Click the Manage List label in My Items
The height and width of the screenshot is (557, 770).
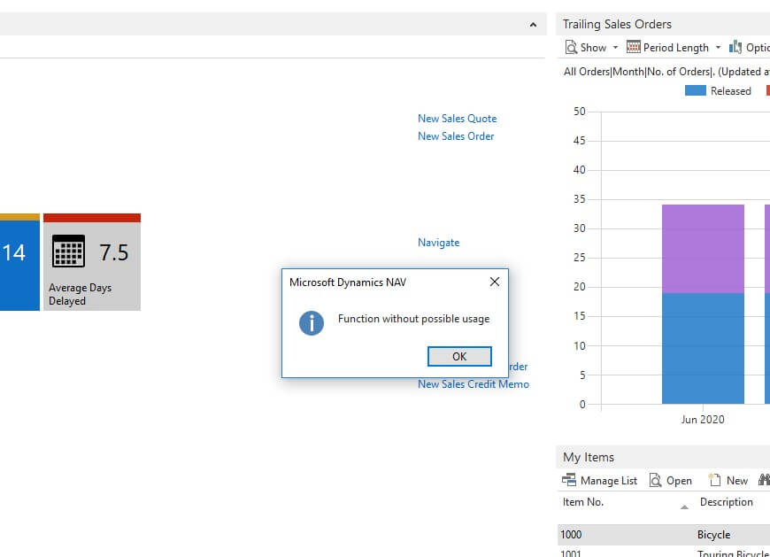coord(608,480)
